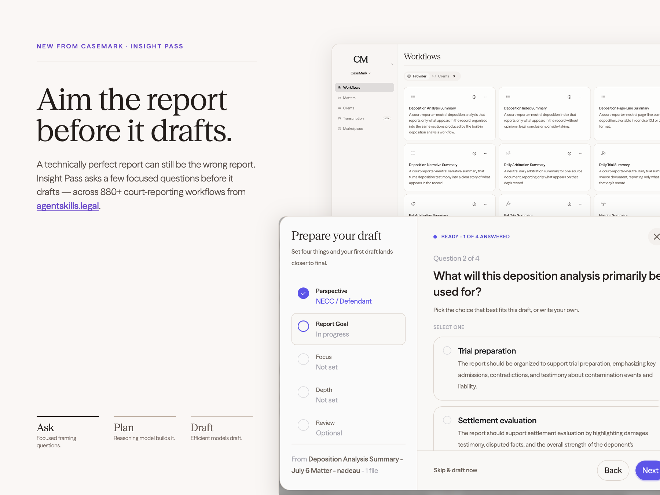Open more options on Daily Arbitration Summary card
The height and width of the screenshot is (495, 660).
(581, 153)
